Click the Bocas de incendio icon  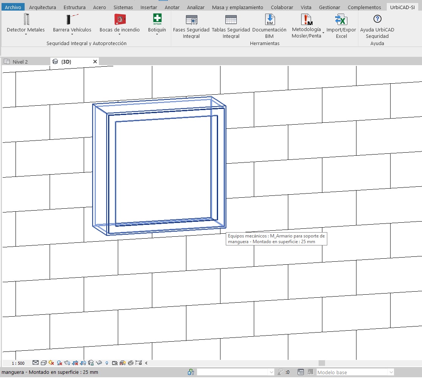click(120, 19)
